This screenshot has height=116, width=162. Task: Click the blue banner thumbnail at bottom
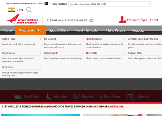tap(41, 115)
